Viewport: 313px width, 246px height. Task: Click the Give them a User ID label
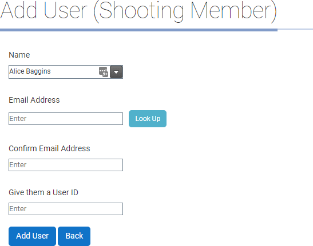[43, 192]
